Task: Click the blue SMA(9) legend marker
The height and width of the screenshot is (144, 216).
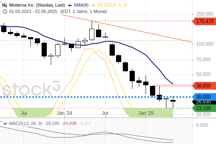Action: click(70, 5)
